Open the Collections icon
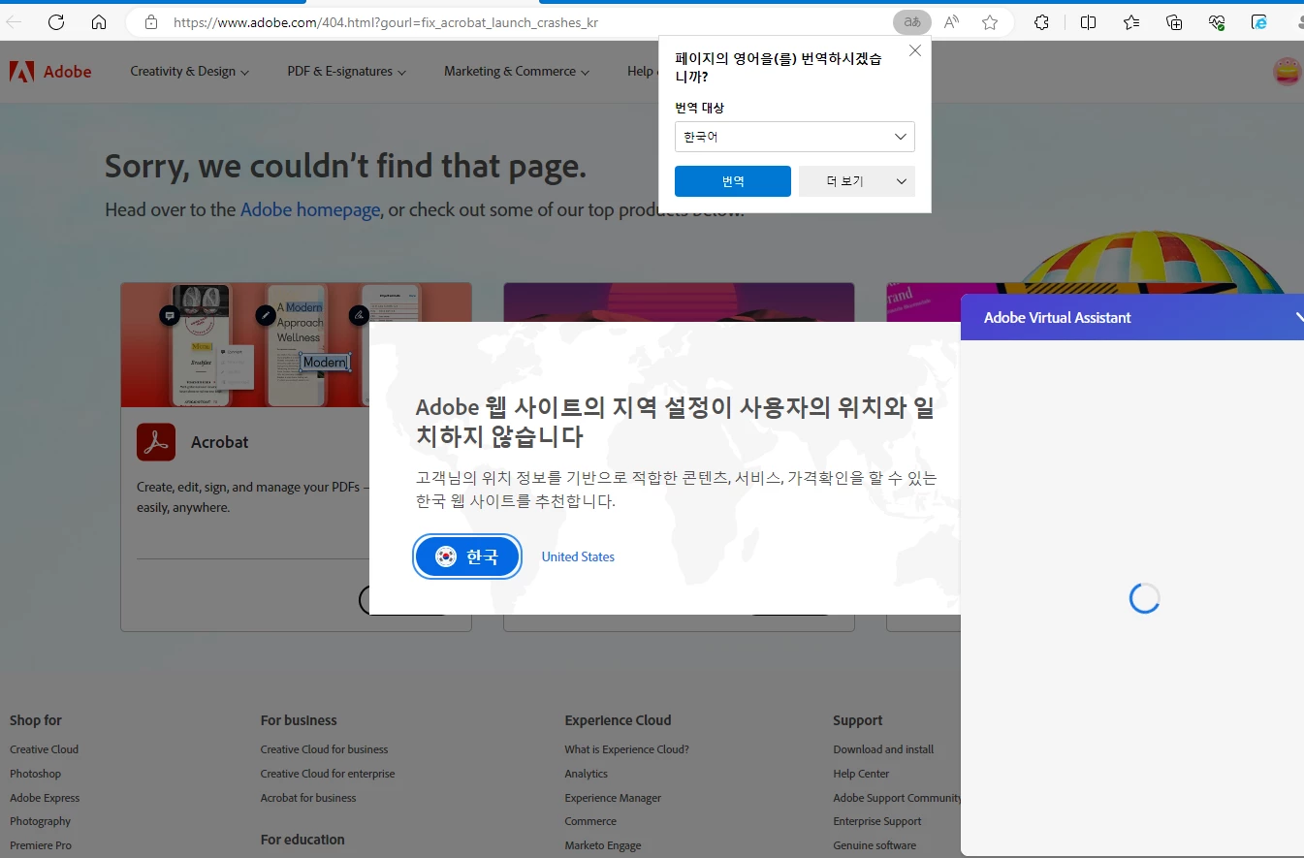Viewport: 1304px width, 858px height. [1174, 22]
